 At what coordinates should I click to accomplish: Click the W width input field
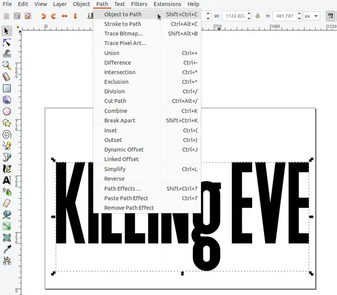pyautogui.click(x=234, y=16)
